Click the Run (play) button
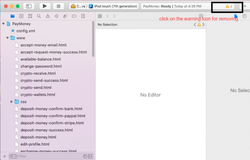 coord(45,6)
